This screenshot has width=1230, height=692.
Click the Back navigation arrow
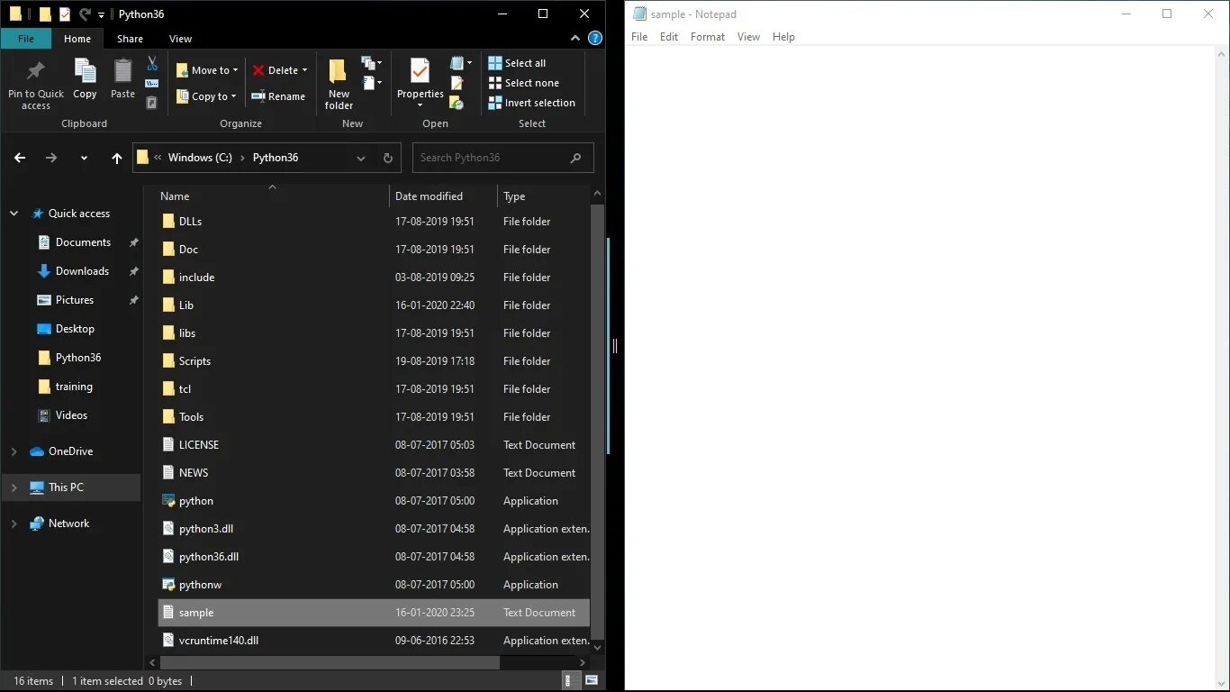click(x=20, y=158)
